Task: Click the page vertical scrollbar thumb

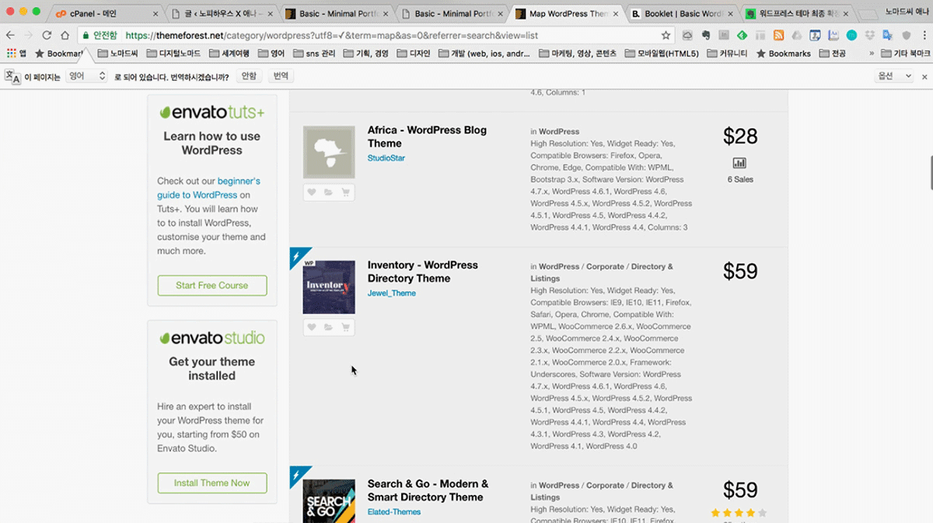Action: coord(930,172)
